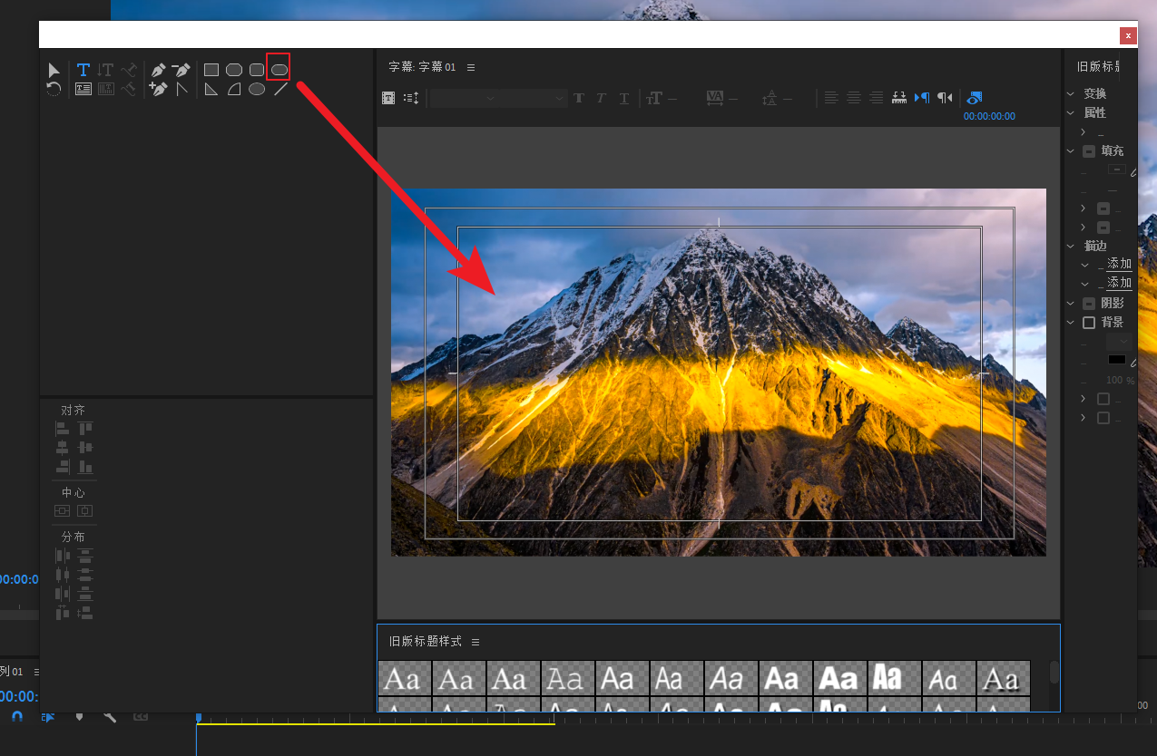Click the first 添加 stroke link
Screen dimensions: 1157x756
click(x=1119, y=264)
